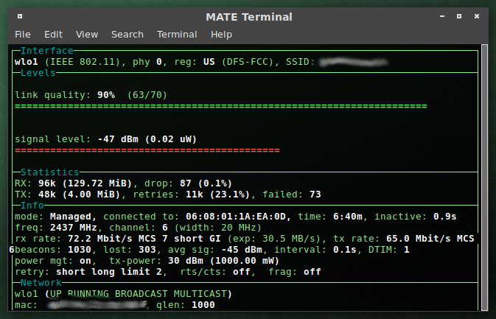Click the rts/cts value off
The image size is (496, 319).
coord(241,272)
